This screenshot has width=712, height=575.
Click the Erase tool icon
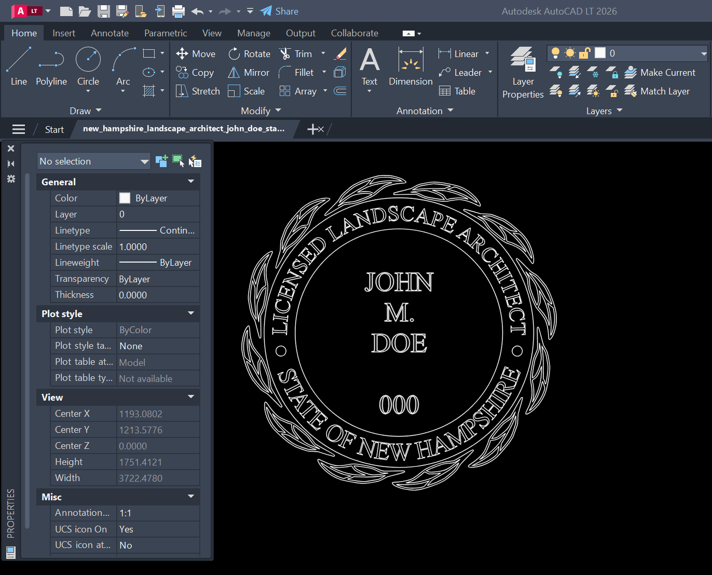click(x=340, y=54)
